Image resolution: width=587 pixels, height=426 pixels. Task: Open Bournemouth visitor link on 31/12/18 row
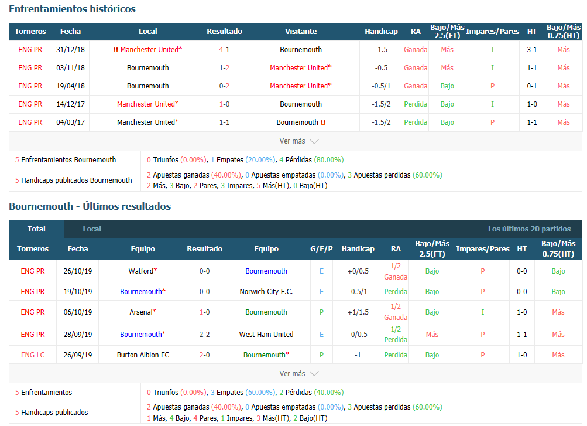tap(301, 49)
